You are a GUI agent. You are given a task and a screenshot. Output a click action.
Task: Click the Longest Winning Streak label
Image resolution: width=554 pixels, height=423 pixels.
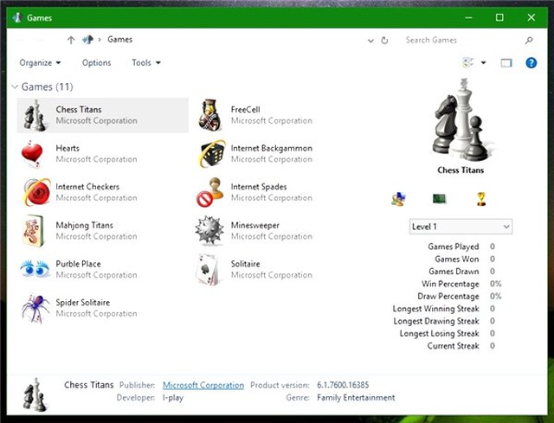pos(435,309)
